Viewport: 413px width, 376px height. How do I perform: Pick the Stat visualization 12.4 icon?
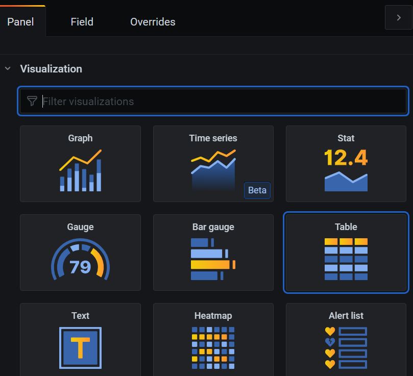346,170
